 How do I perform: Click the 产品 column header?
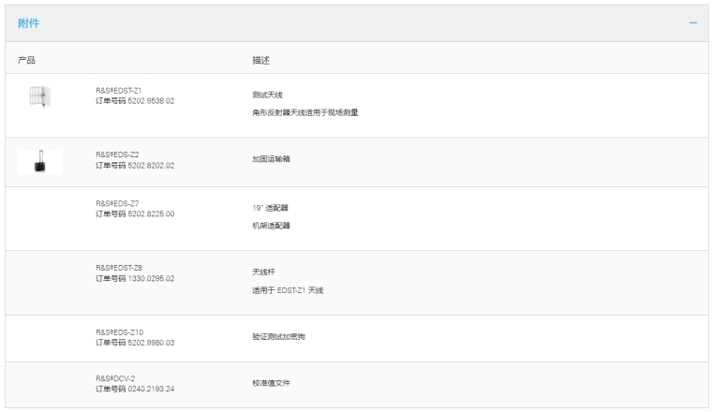27,60
